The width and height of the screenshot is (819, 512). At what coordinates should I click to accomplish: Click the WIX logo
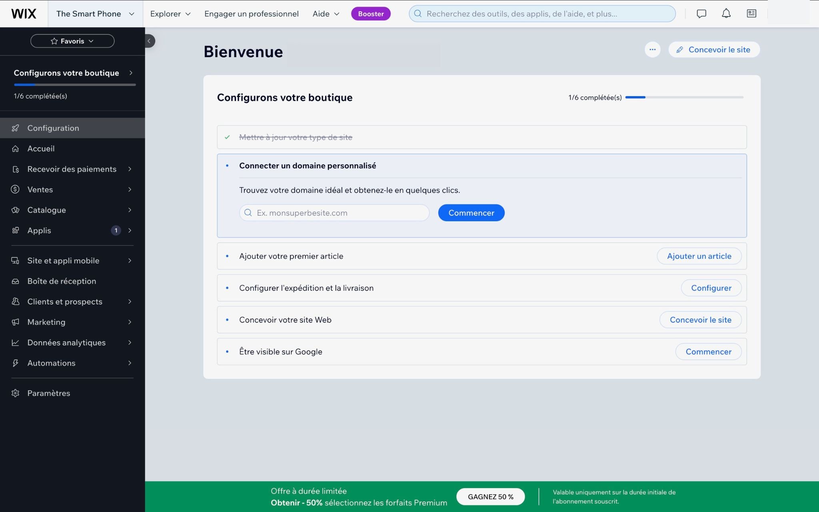point(24,14)
